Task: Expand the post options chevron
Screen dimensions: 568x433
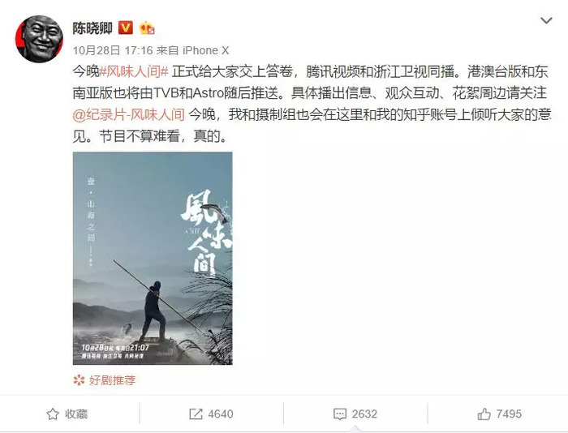Action: (546, 20)
